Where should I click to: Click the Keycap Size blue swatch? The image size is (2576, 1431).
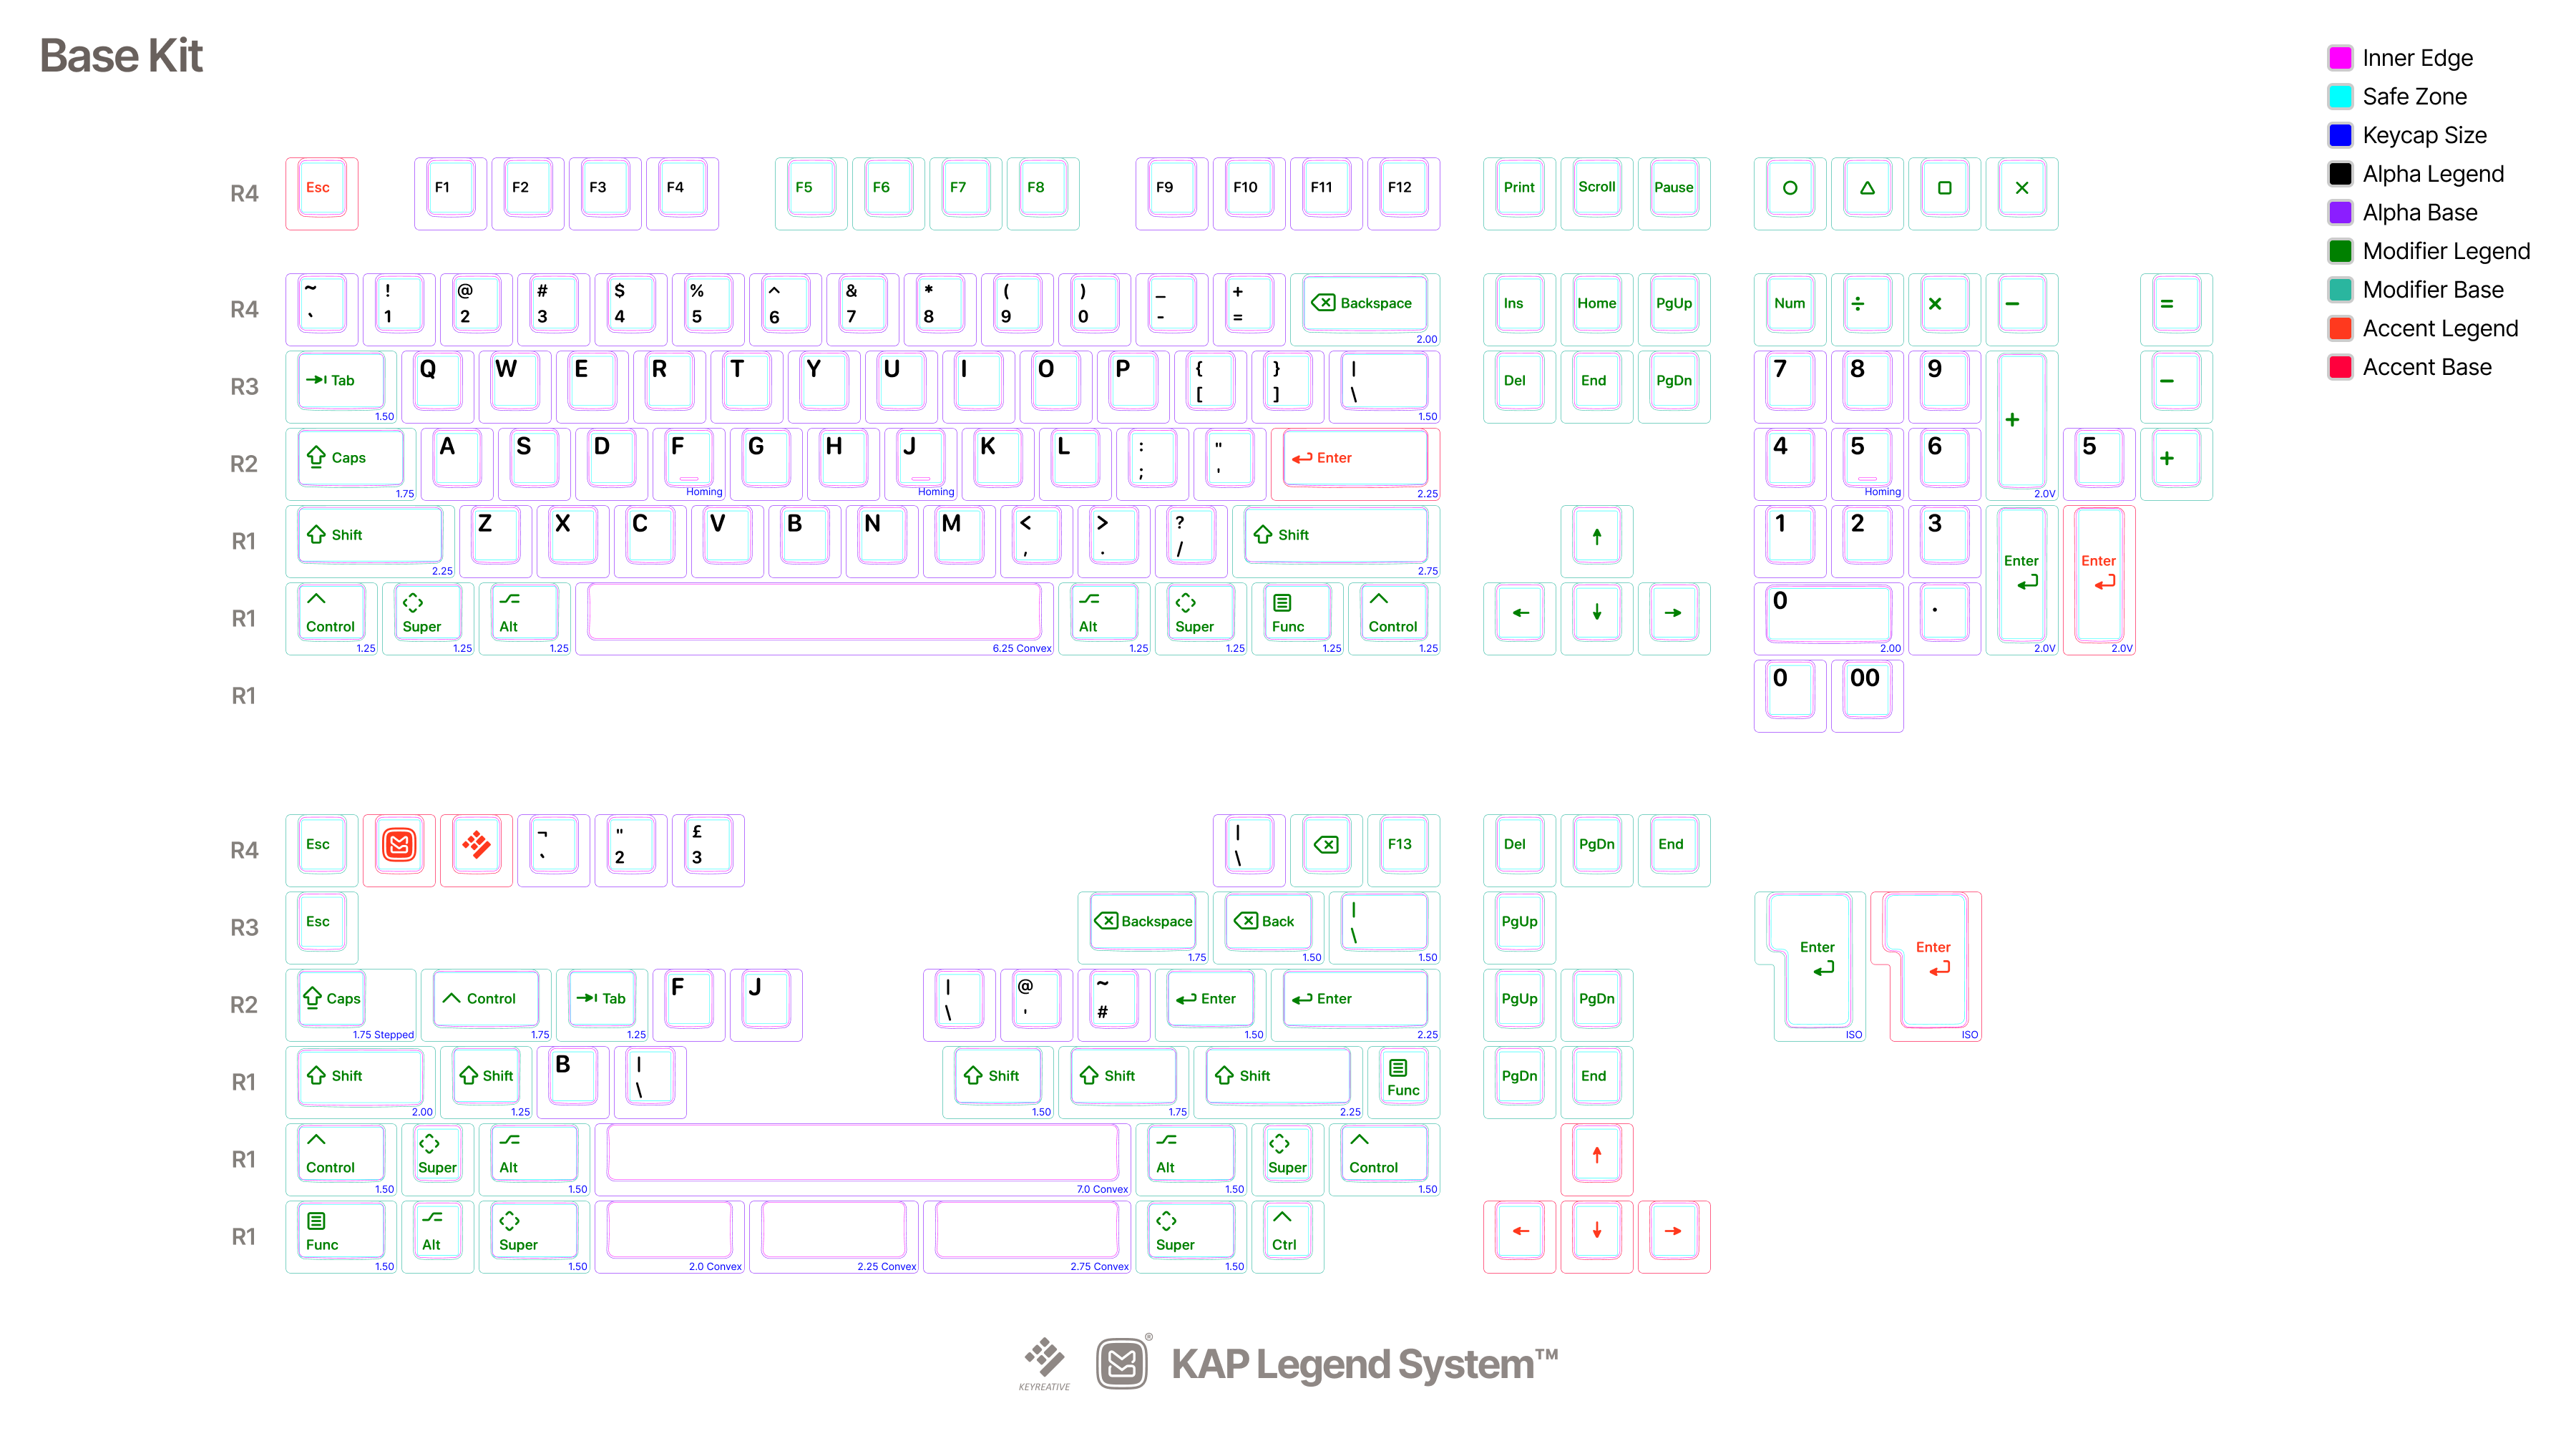click(2340, 135)
